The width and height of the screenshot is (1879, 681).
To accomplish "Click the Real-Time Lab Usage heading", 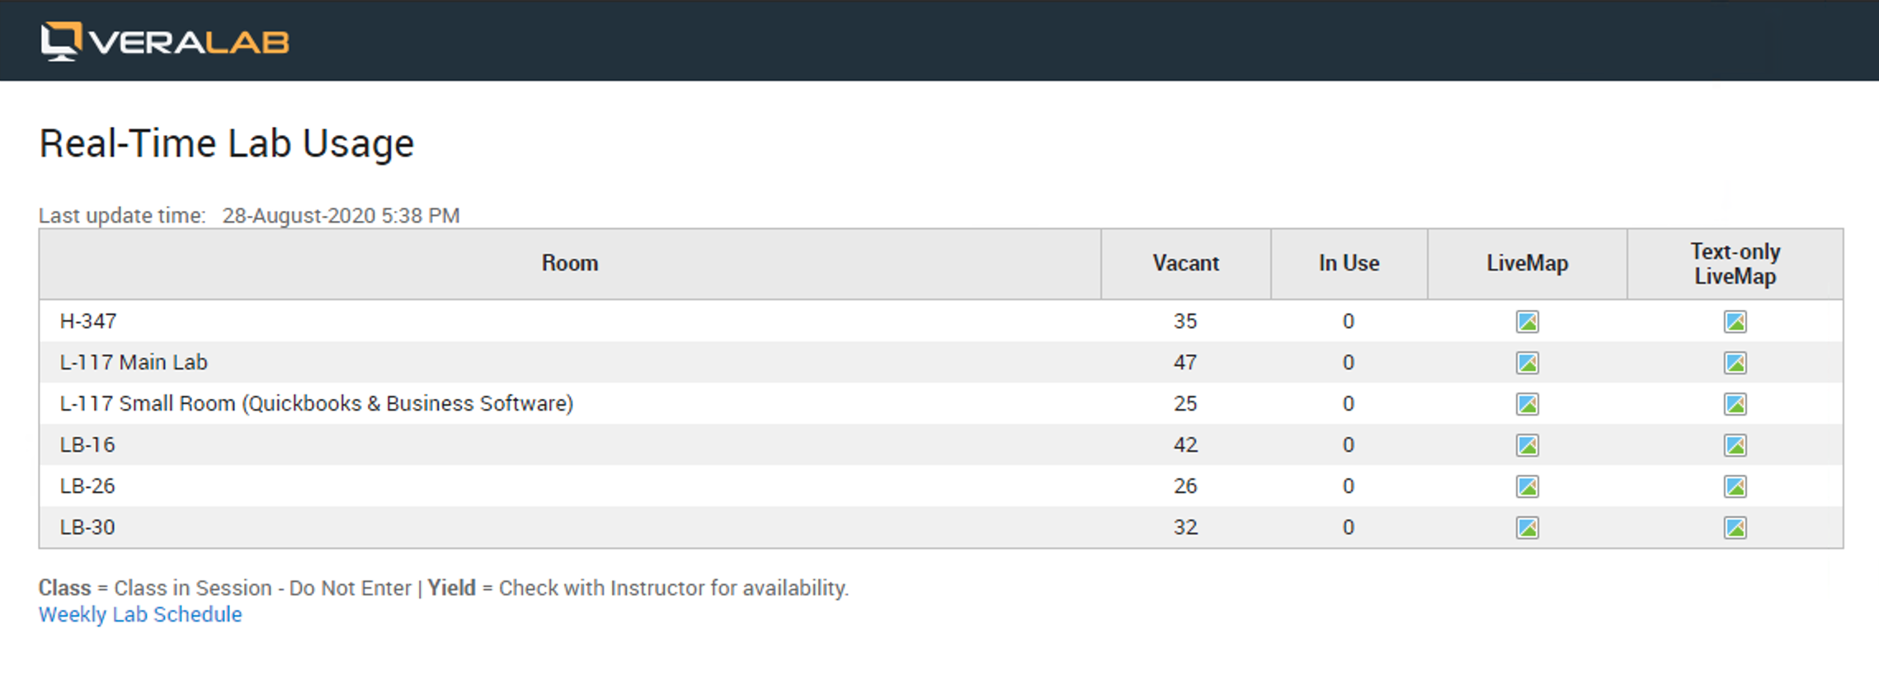I will [227, 144].
